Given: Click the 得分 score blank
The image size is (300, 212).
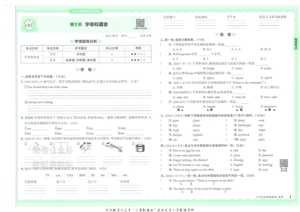Looking at the screenshot, I should coord(133,36).
